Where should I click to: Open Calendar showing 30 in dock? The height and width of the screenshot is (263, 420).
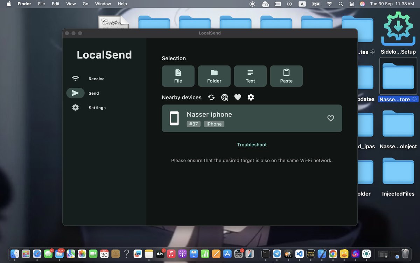104,253
